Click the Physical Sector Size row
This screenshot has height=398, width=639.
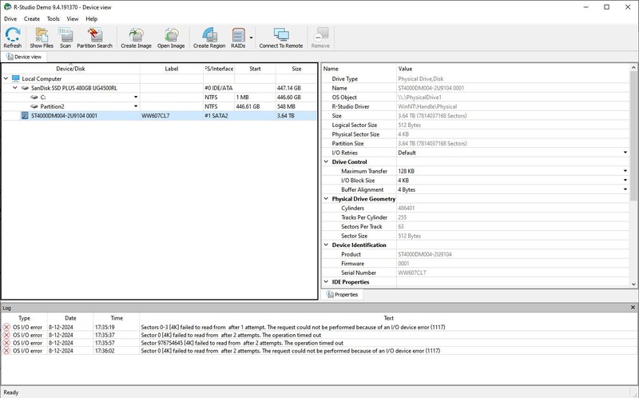(x=475, y=134)
